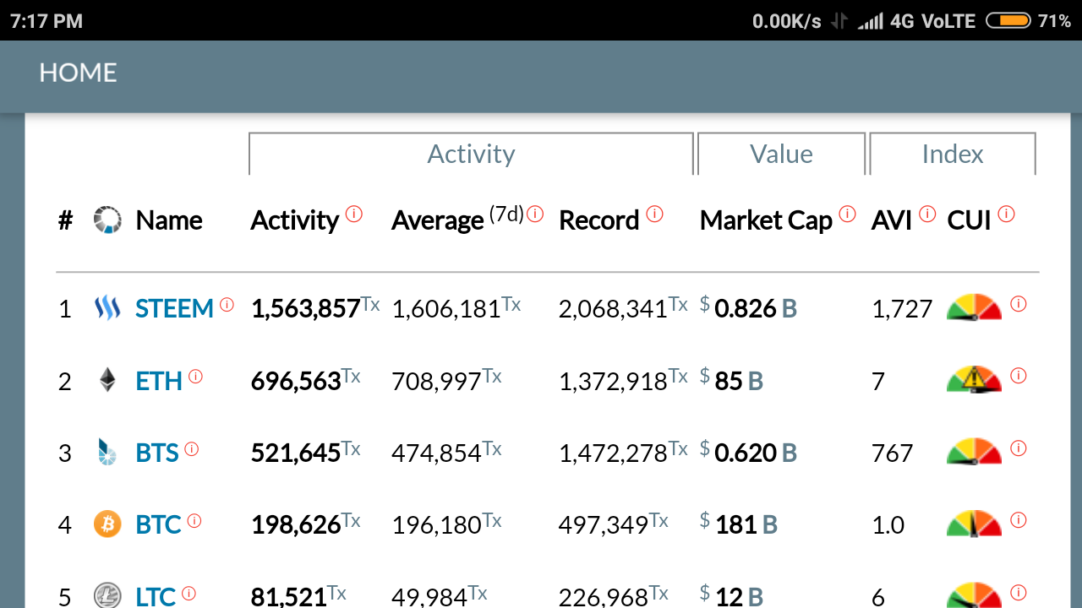This screenshot has height=608, width=1082.
Task: Tap the 7:17 PM clock
Action: click(x=46, y=20)
